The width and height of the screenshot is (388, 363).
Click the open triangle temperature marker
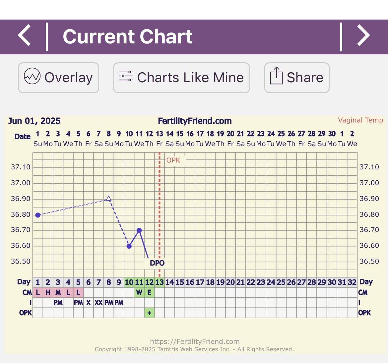click(x=108, y=199)
